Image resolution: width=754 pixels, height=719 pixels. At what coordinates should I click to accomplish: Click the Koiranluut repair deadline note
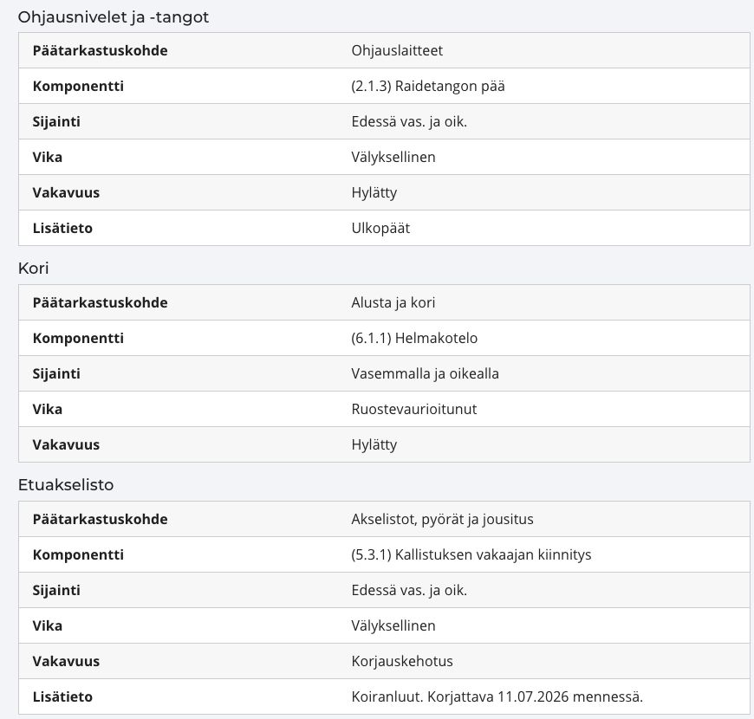(497, 696)
